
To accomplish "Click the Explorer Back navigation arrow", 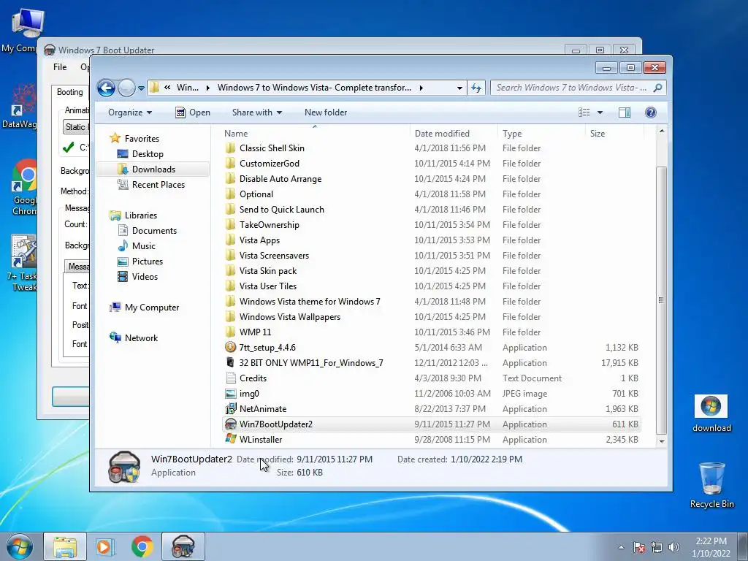I will (107, 88).
